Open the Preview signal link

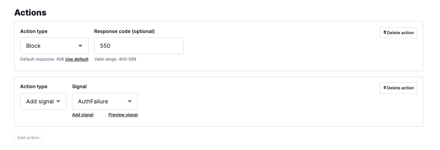123,115
